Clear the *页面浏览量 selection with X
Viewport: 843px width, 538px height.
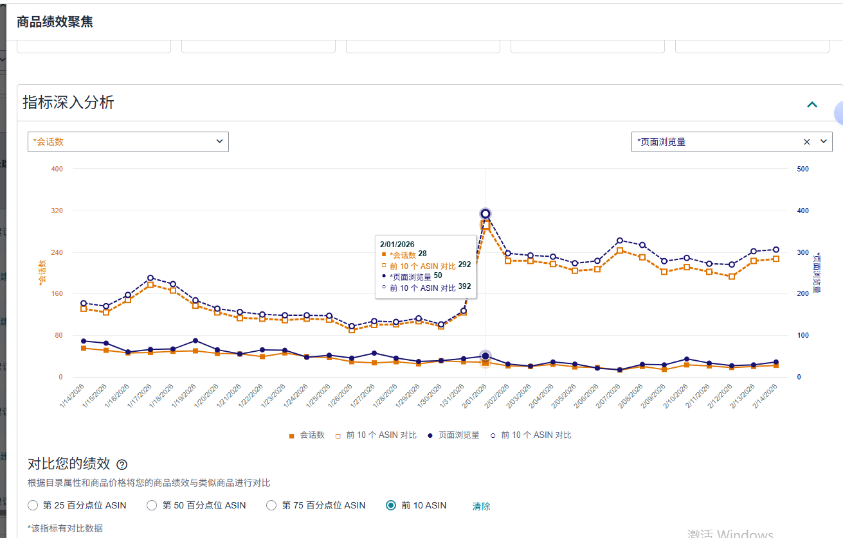click(x=807, y=142)
